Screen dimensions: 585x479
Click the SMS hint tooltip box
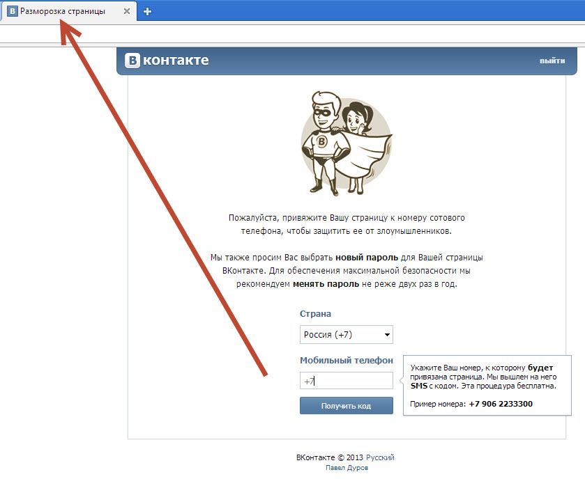pos(487,385)
